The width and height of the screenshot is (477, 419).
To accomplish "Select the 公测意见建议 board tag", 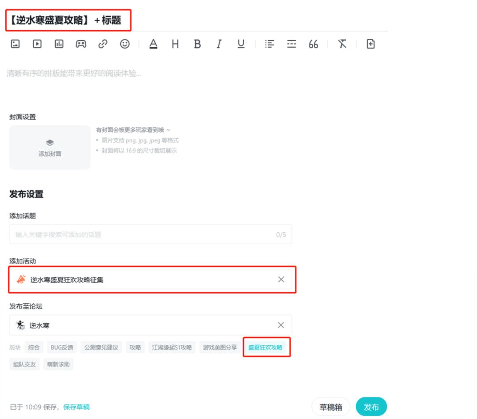I will point(101,347).
